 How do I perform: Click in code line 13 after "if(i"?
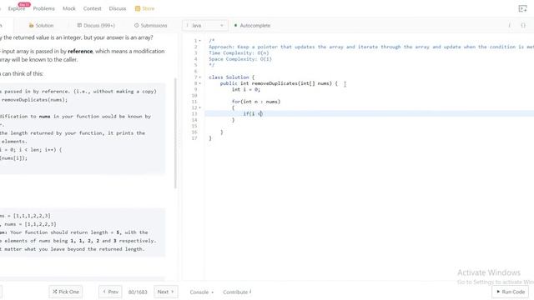255,114
